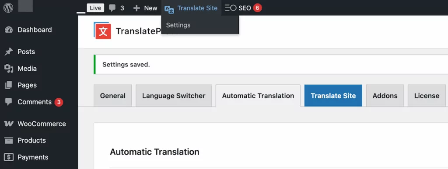Image resolution: width=448 pixels, height=169 pixels.
Task: Open the Dashboard gauge icon
Action: 9,30
